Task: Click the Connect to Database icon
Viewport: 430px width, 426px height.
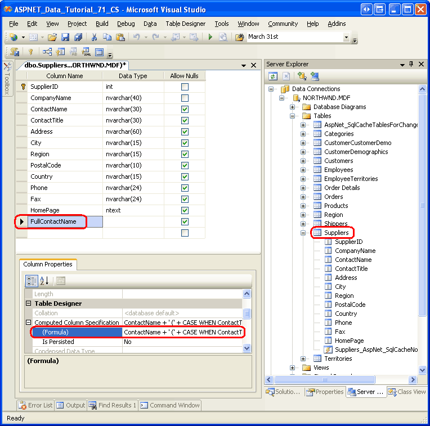Action: tap(302, 76)
